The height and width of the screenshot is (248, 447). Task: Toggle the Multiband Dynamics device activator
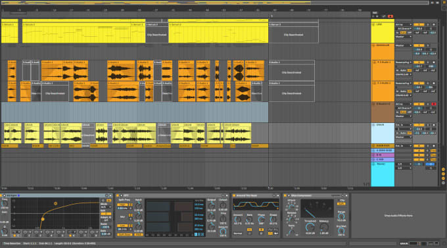coord(118,195)
